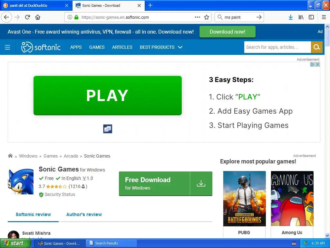Click the star rating icons
330x248 pixels.
[56, 186]
